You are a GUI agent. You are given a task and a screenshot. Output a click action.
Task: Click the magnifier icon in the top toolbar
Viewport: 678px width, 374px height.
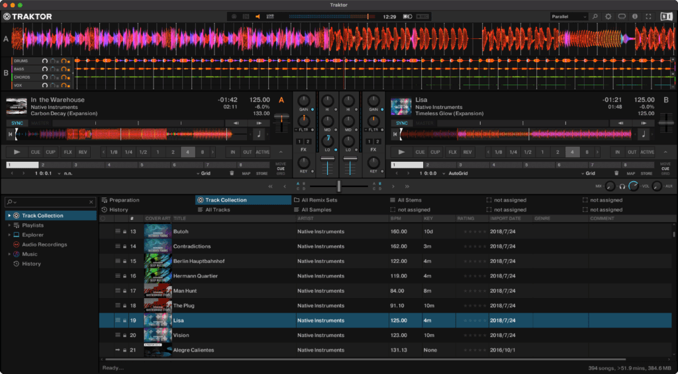coord(595,16)
